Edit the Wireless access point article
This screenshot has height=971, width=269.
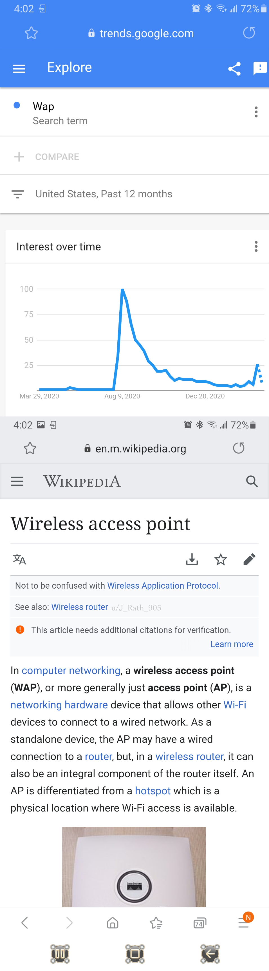tap(249, 559)
